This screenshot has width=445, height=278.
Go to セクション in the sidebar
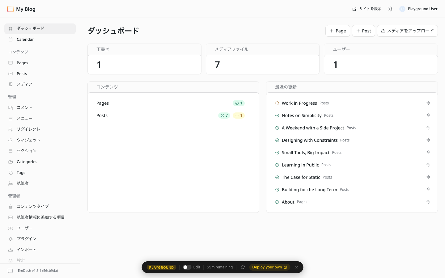[x=40, y=151]
